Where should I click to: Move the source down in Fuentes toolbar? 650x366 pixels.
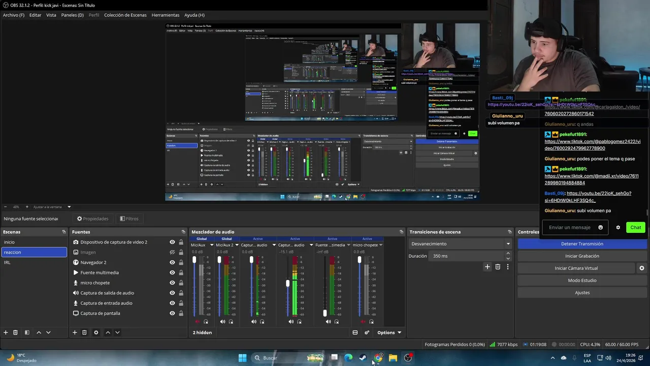117,332
